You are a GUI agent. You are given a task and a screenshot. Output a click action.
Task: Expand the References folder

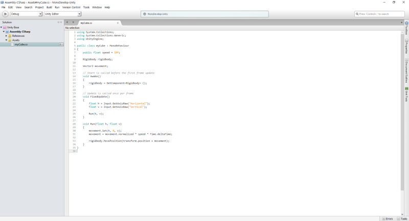(x=6, y=36)
